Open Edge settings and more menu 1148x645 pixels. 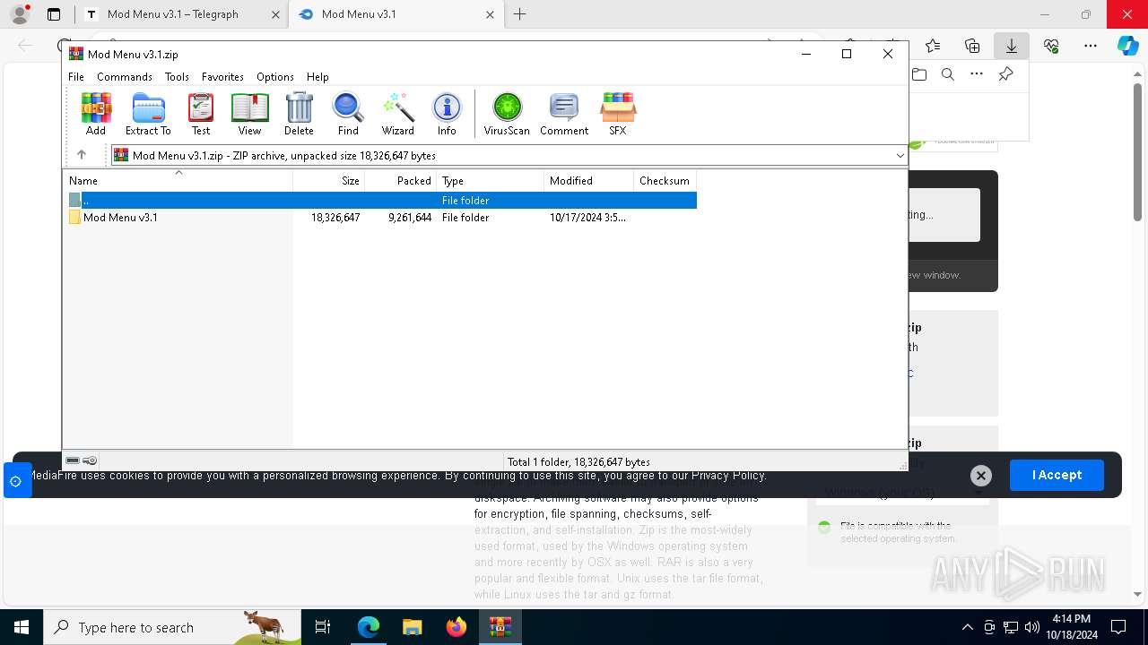(1091, 46)
